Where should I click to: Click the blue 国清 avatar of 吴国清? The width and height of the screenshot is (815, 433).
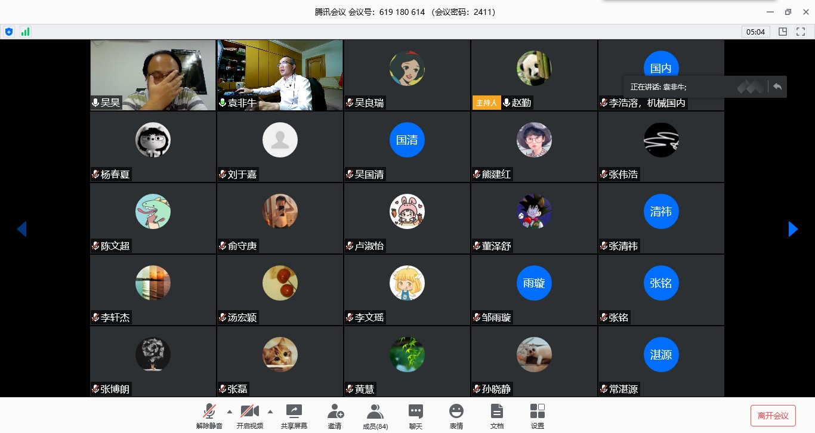pos(407,140)
